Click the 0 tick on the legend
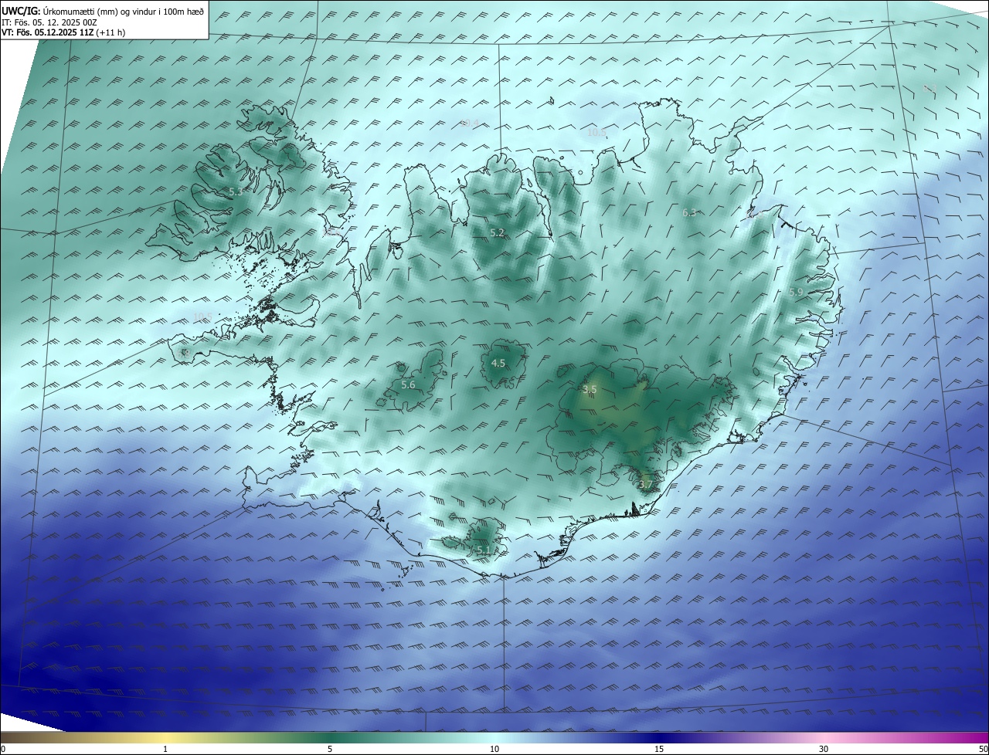Image resolution: width=989 pixels, height=755 pixels. pyautogui.click(x=2, y=749)
